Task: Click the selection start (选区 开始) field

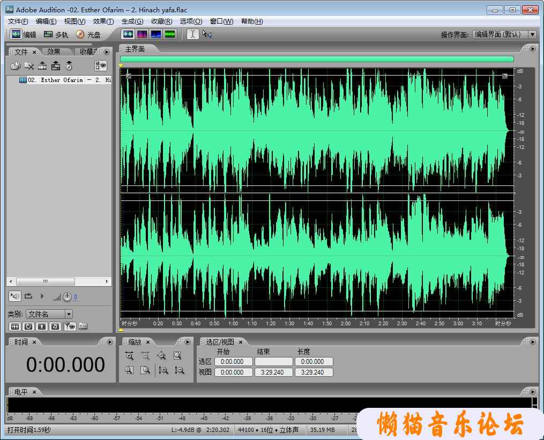Action: 234,362
